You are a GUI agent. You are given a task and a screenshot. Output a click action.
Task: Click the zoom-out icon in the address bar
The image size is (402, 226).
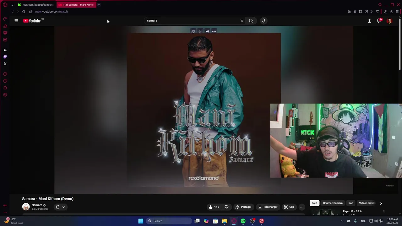pos(349,12)
